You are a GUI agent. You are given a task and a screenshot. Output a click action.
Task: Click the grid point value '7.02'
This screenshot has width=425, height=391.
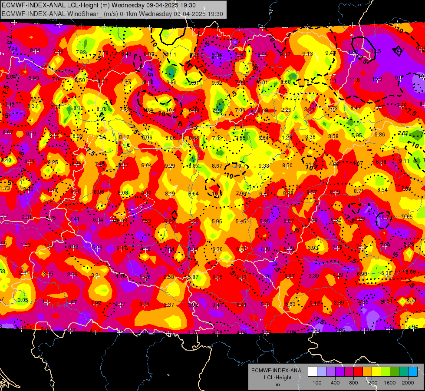[x=217, y=139]
